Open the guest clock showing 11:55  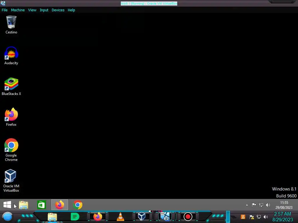[284, 205]
